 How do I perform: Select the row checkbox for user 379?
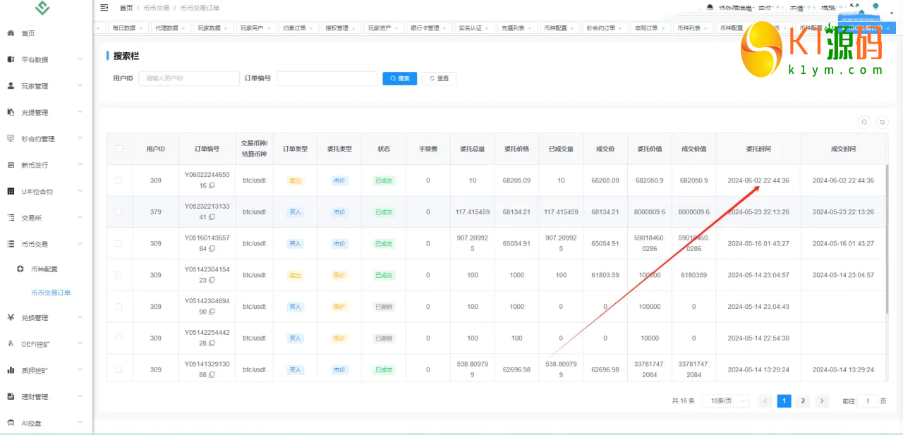119,212
